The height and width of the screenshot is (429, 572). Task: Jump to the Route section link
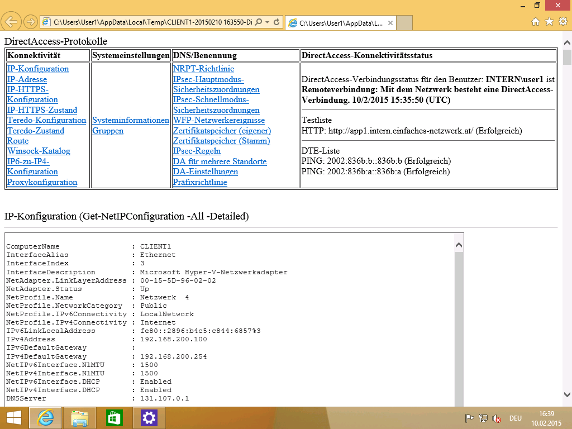point(18,141)
